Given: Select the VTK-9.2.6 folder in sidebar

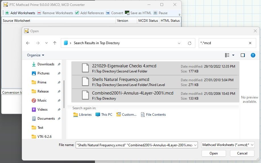Looking at the screenshot, I should point(45,136).
